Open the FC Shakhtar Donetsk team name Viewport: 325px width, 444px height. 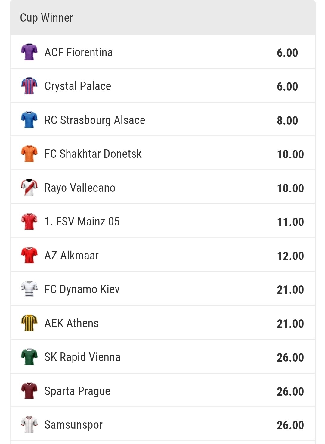tap(93, 154)
